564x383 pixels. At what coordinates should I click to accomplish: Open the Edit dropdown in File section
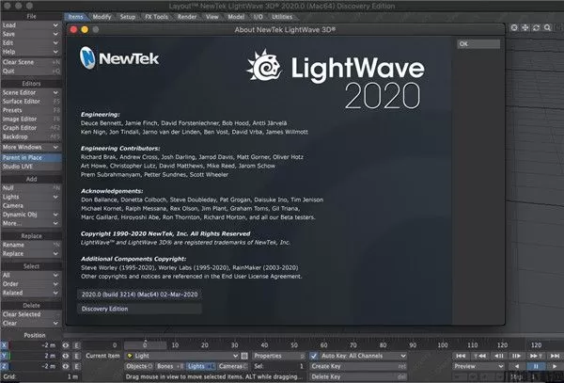(x=31, y=43)
